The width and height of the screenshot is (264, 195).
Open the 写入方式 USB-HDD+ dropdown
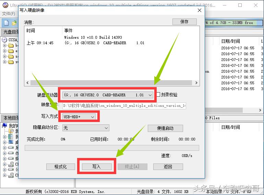point(79,117)
